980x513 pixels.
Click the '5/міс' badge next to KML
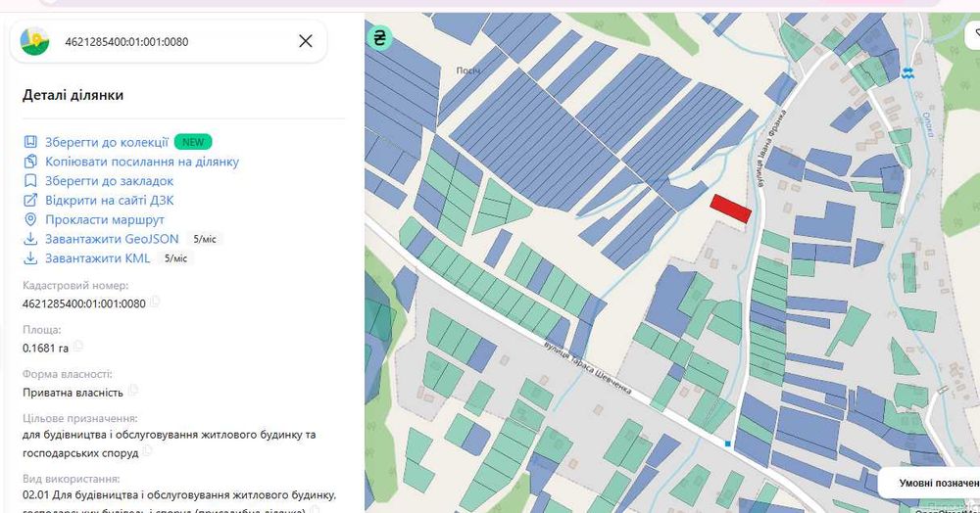[175, 258]
